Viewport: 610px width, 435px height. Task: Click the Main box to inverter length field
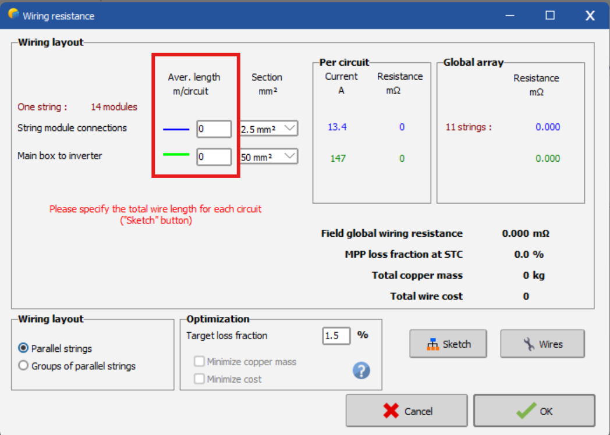coord(214,157)
